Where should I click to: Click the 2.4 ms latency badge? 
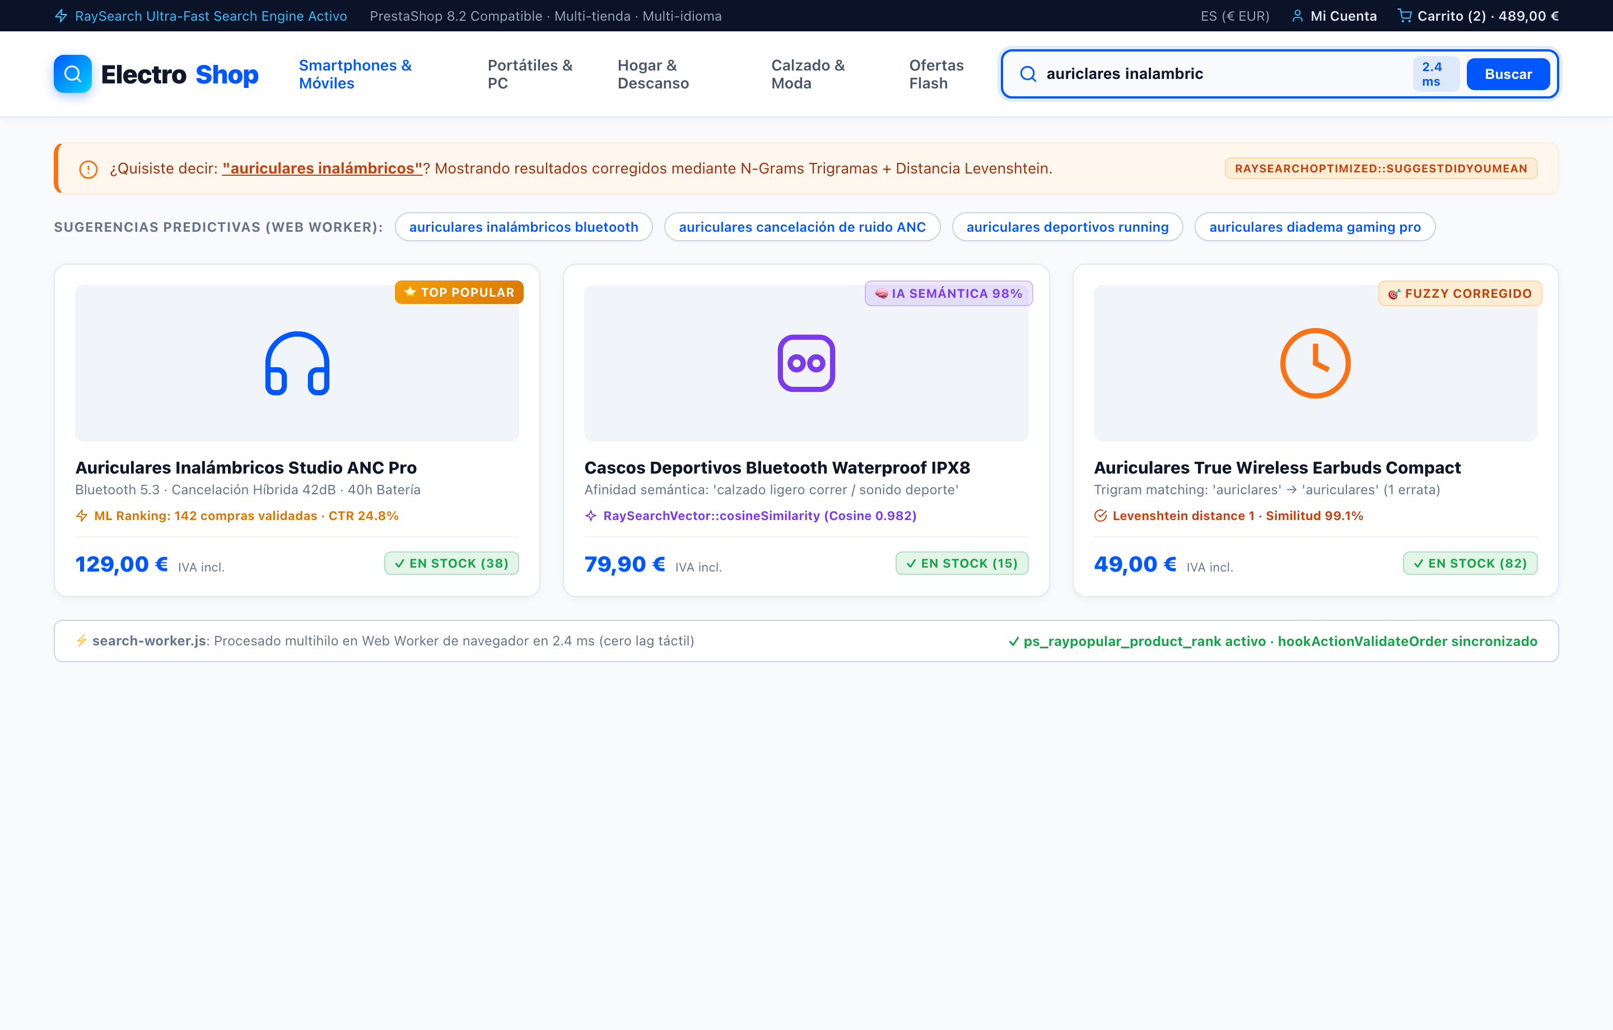(1435, 74)
